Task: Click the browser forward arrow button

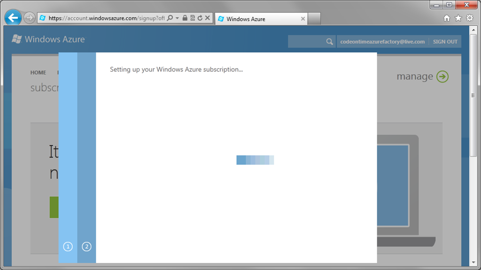Action: (x=29, y=18)
